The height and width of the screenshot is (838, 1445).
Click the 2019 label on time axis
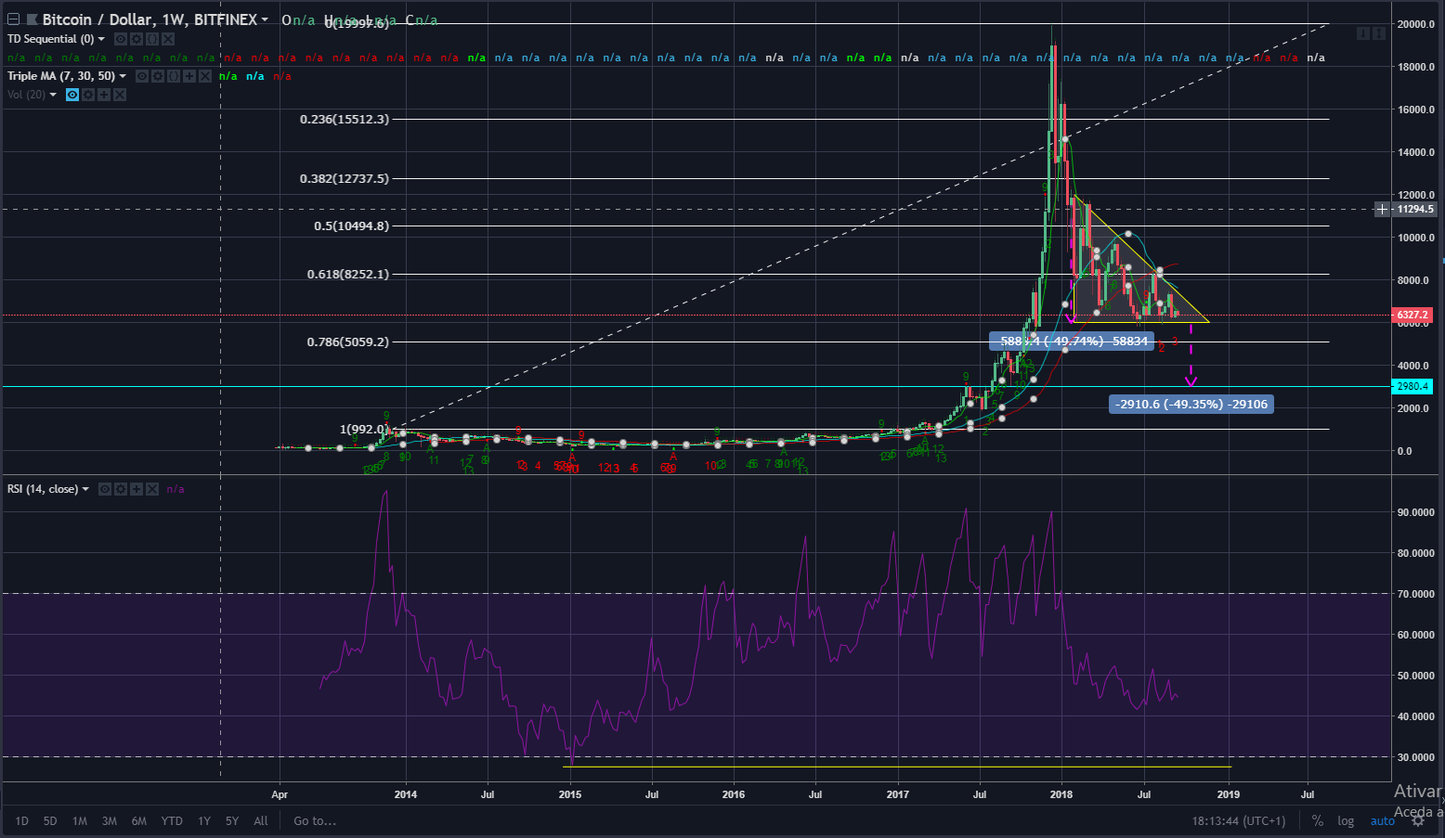pyautogui.click(x=1229, y=794)
